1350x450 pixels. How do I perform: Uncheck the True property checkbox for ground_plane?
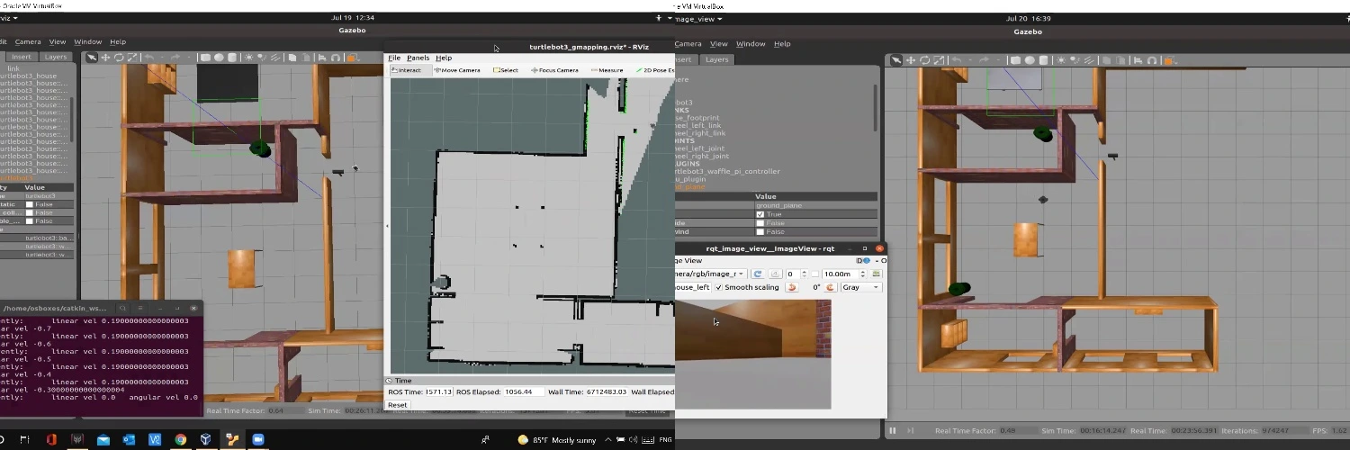[x=761, y=214]
